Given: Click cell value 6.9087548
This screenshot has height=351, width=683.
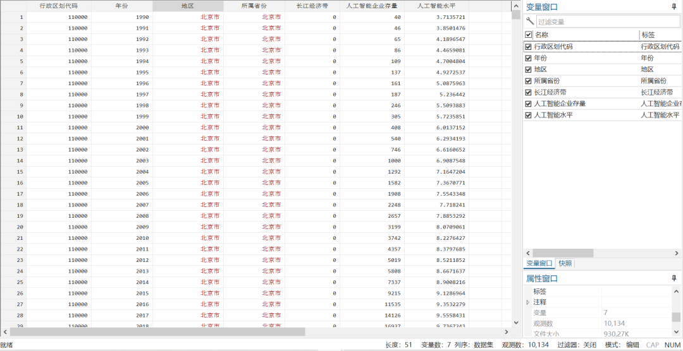Looking at the screenshot, I should point(436,161).
